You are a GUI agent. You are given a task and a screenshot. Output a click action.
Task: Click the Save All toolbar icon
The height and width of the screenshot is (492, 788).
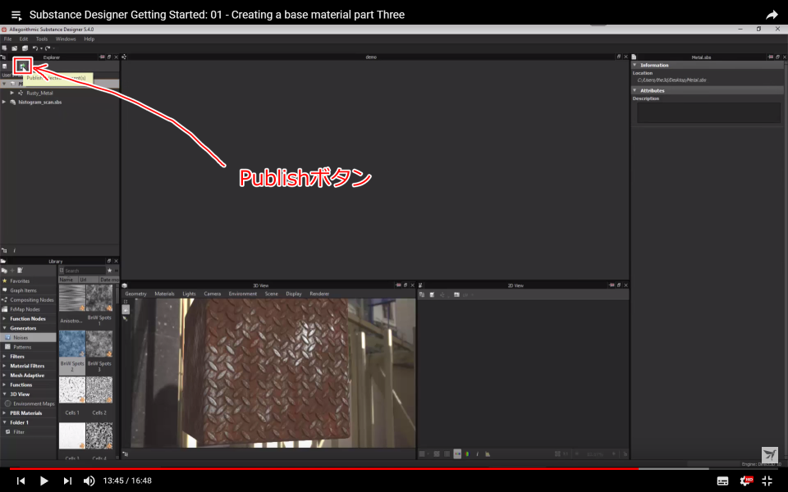pos(25,48)
